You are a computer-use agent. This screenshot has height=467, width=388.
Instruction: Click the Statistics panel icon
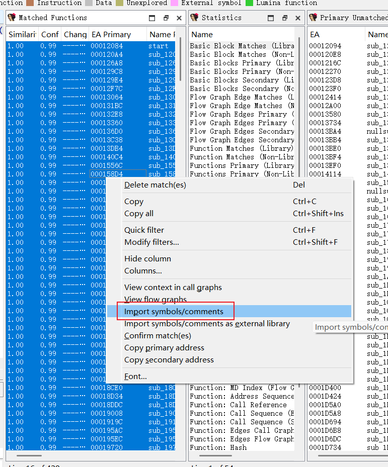click(x=194, y=18)
